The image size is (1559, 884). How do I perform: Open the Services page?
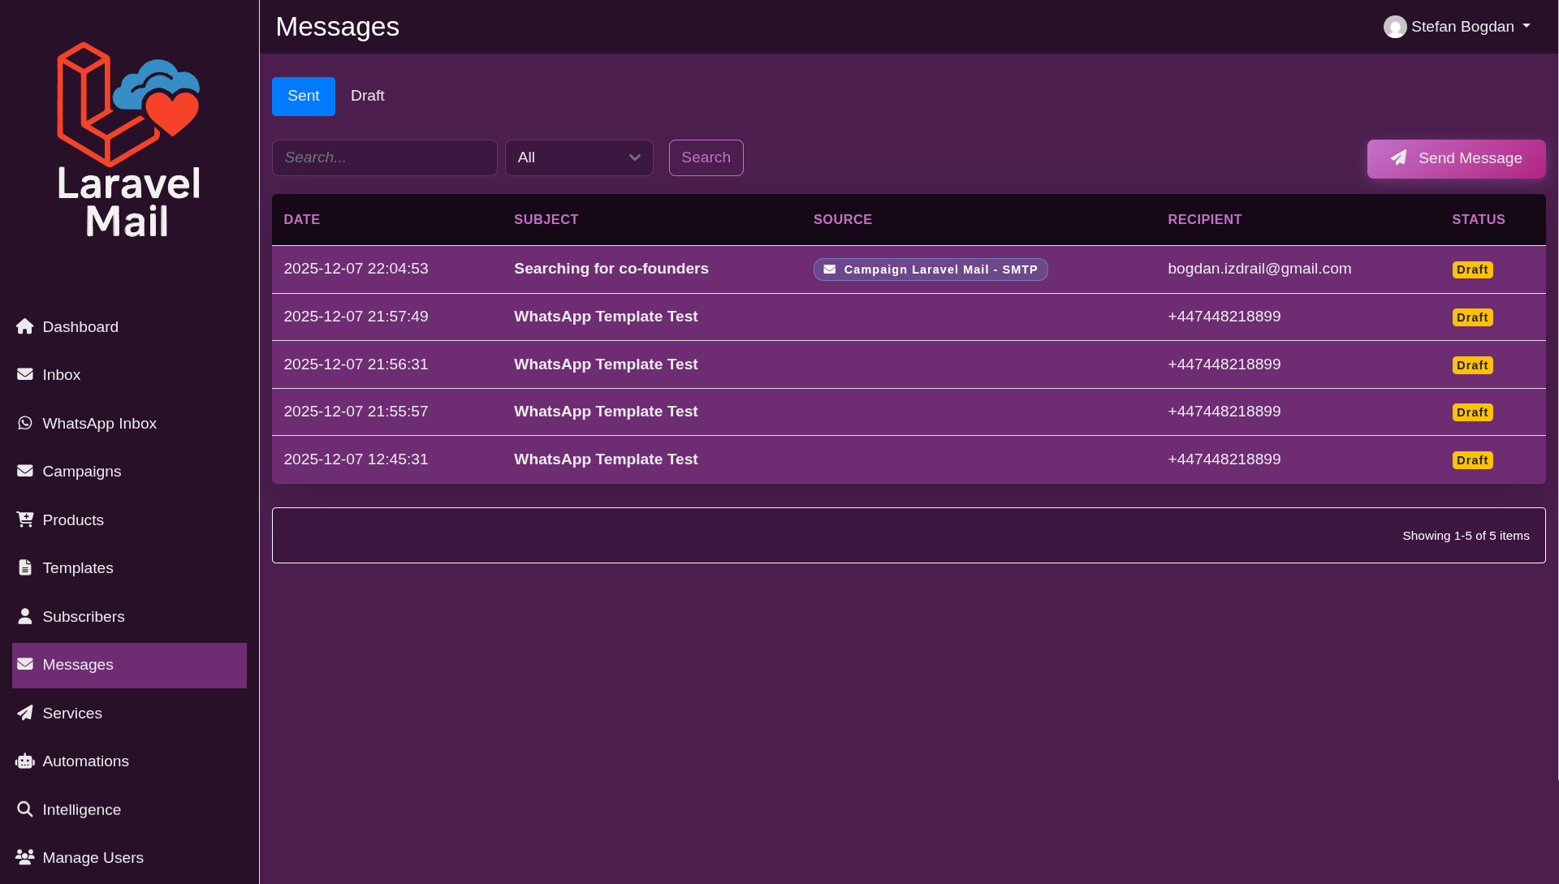129,714
